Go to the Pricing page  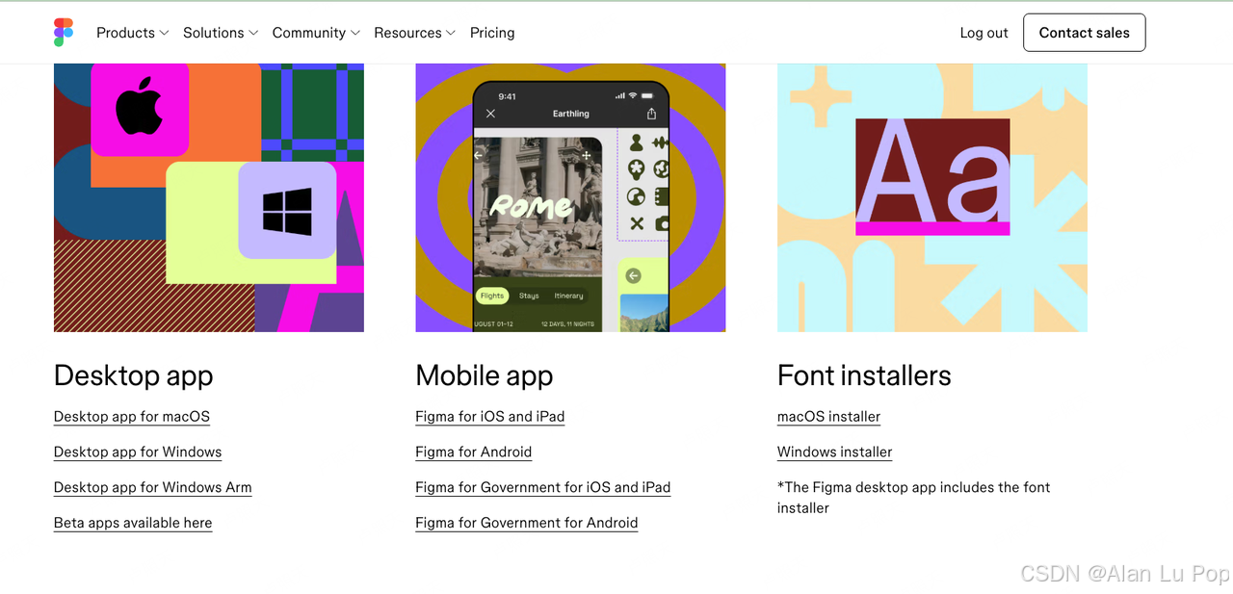click(492, 33)
